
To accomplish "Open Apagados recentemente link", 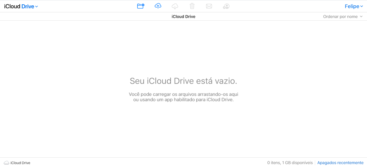I will click(340, 163).
